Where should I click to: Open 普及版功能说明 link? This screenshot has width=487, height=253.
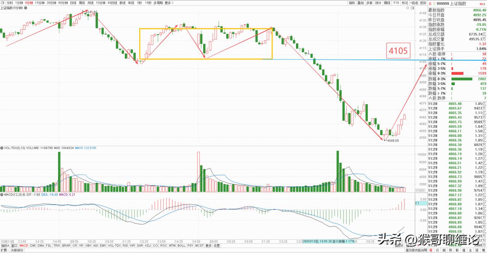tap(416, 250)
